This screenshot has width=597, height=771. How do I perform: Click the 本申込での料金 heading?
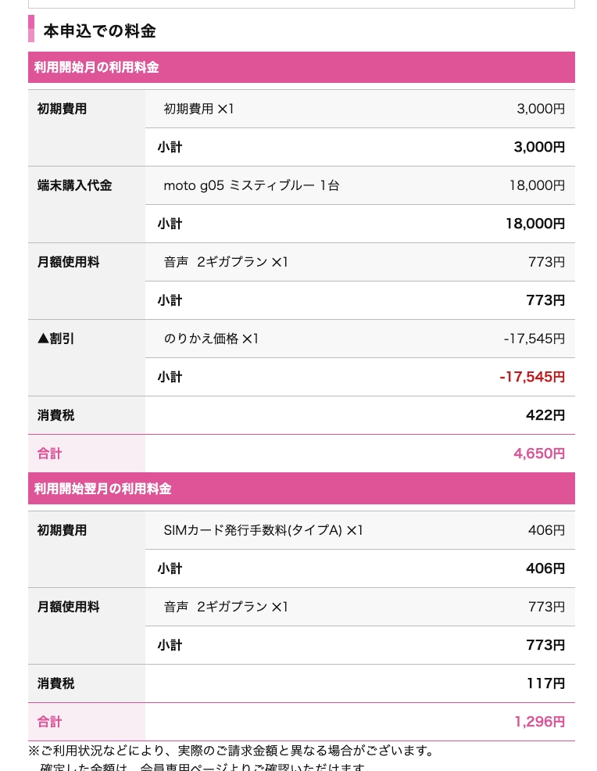(x=99, y=31)
